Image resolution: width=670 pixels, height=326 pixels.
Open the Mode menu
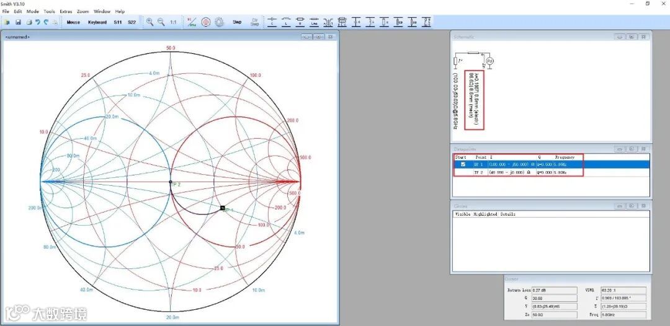[32, 12]
